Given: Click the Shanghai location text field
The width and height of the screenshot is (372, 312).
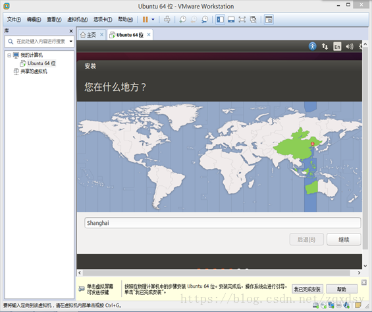Looking at the screenshot, I should [223, 223].
